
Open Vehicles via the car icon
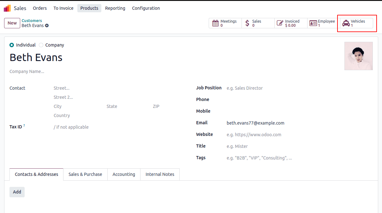[346, 23]
